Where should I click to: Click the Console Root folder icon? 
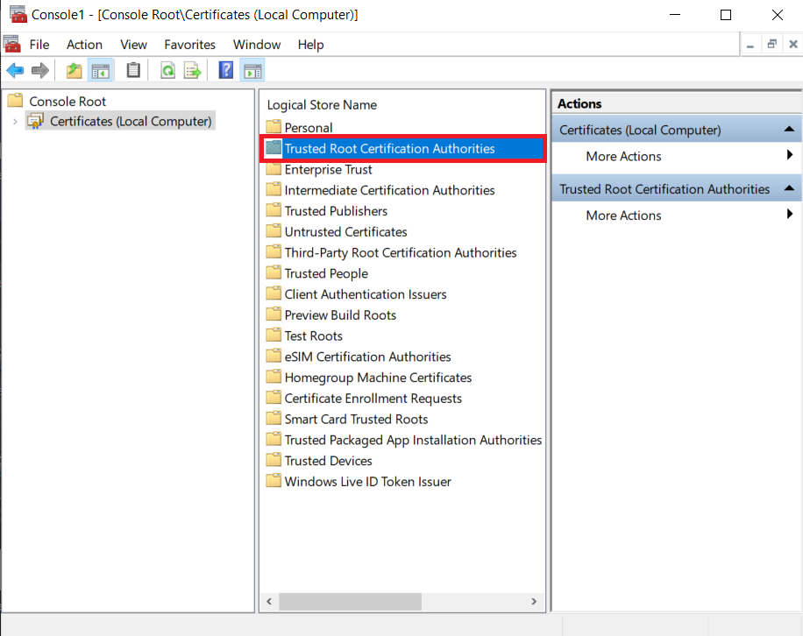click(x=16, y=100)
